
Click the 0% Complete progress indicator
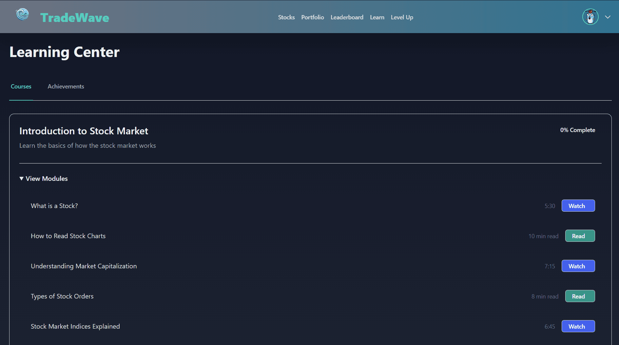point(577,130)
